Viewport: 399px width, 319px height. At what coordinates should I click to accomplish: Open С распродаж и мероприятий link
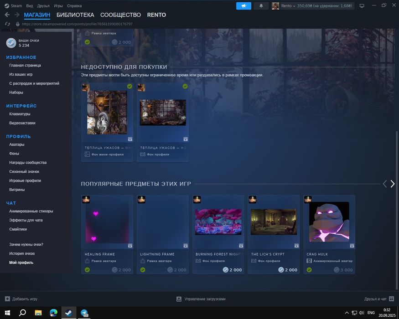click(34, 83)
